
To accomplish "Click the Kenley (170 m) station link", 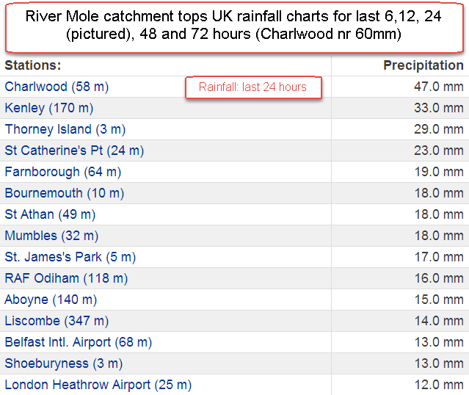I will pos(49,108).
